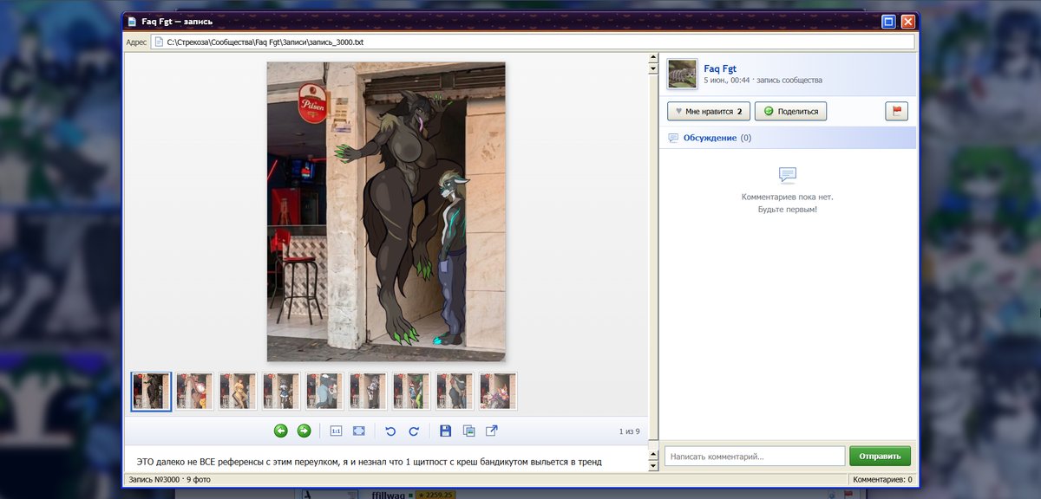Rotate image counterclockwise

tap(390, 431)
